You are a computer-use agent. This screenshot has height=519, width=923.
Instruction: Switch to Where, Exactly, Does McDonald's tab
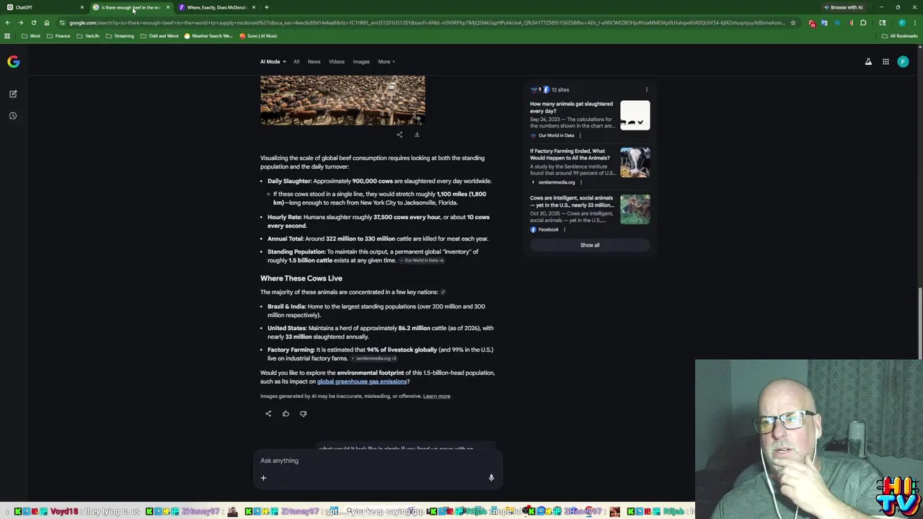pos(216,7)
